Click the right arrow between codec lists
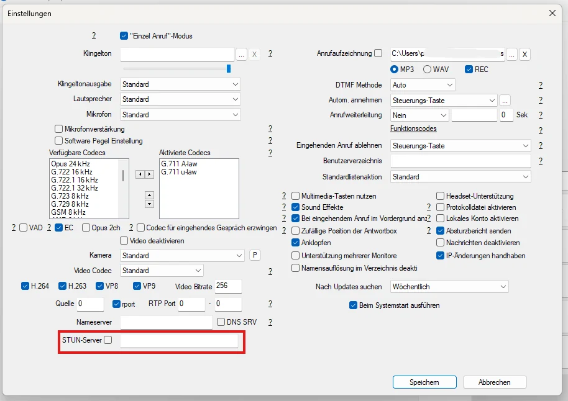568x401 pixels. coord(149,174)
